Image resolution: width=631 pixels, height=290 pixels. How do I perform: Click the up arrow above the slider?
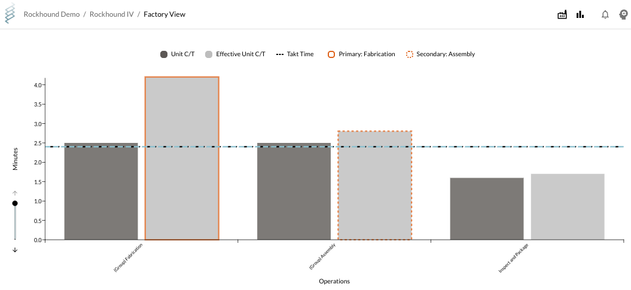[15, 193]
